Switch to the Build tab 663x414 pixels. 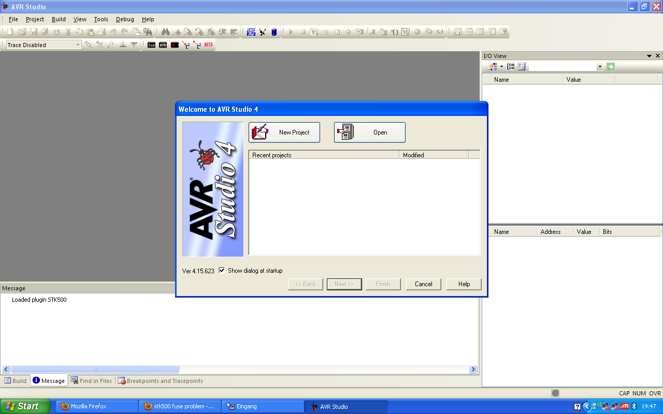[16, 381]
